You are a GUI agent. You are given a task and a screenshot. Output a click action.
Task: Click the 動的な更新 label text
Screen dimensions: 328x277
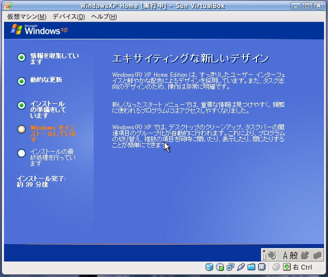(46, 80)
